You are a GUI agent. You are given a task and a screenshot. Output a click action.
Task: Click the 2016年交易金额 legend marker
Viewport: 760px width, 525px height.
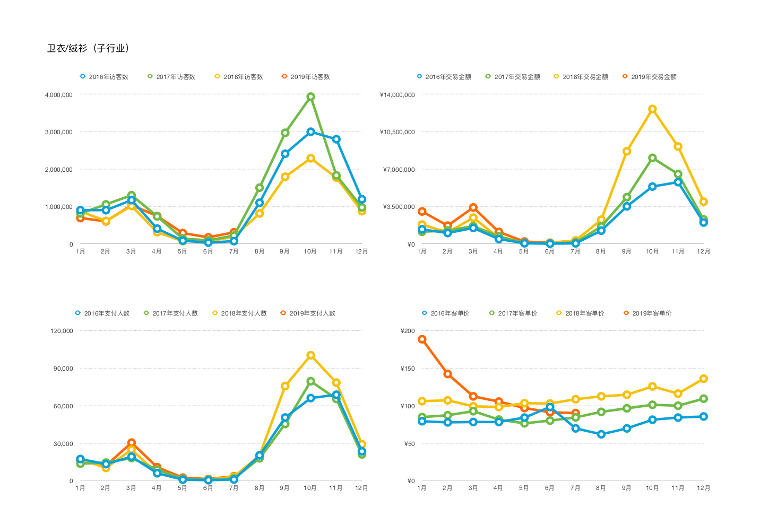pos(419,76)
